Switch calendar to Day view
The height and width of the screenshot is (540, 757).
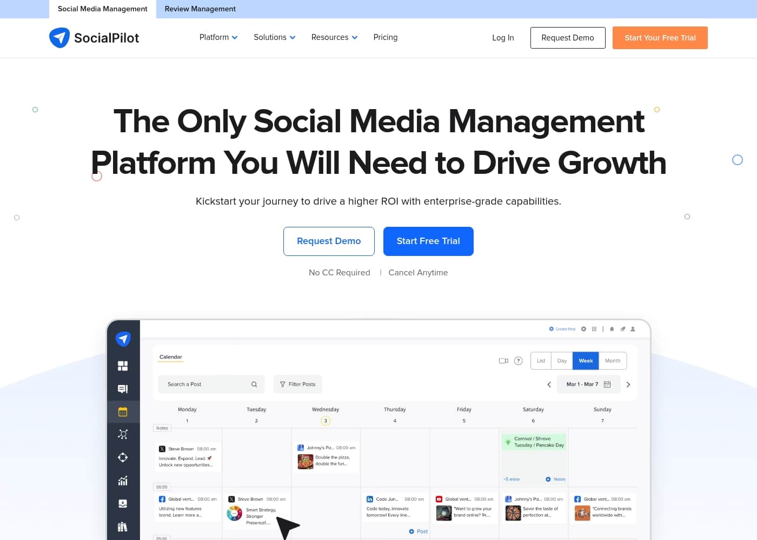[x=562, y=361]
